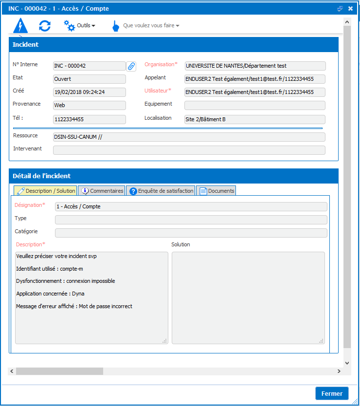Expand the 'Que voulez vous faire' menu
Image resolution: width=360 pixels, height=406 pixels.
(151, 25)
